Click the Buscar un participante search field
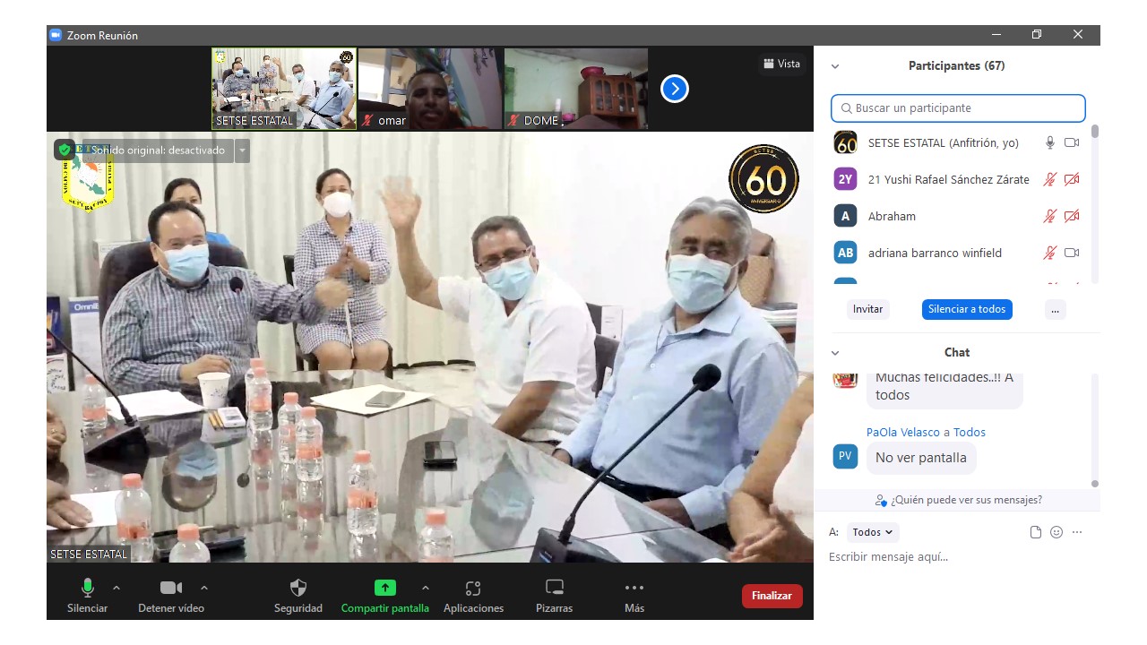This screenshot has height=645, width=1147. coord(958,108)
